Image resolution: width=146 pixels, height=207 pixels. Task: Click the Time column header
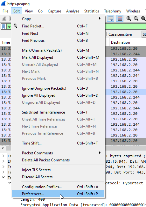coord(6,42)
